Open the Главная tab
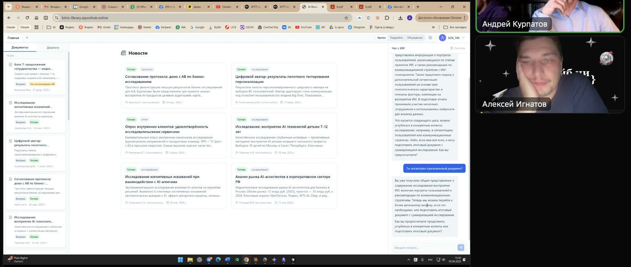 click(x=13, y=38)
